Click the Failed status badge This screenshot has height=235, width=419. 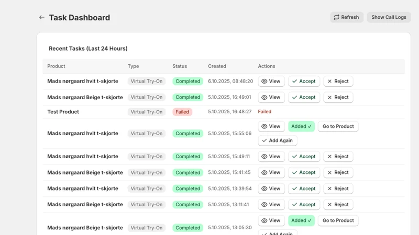182,112
